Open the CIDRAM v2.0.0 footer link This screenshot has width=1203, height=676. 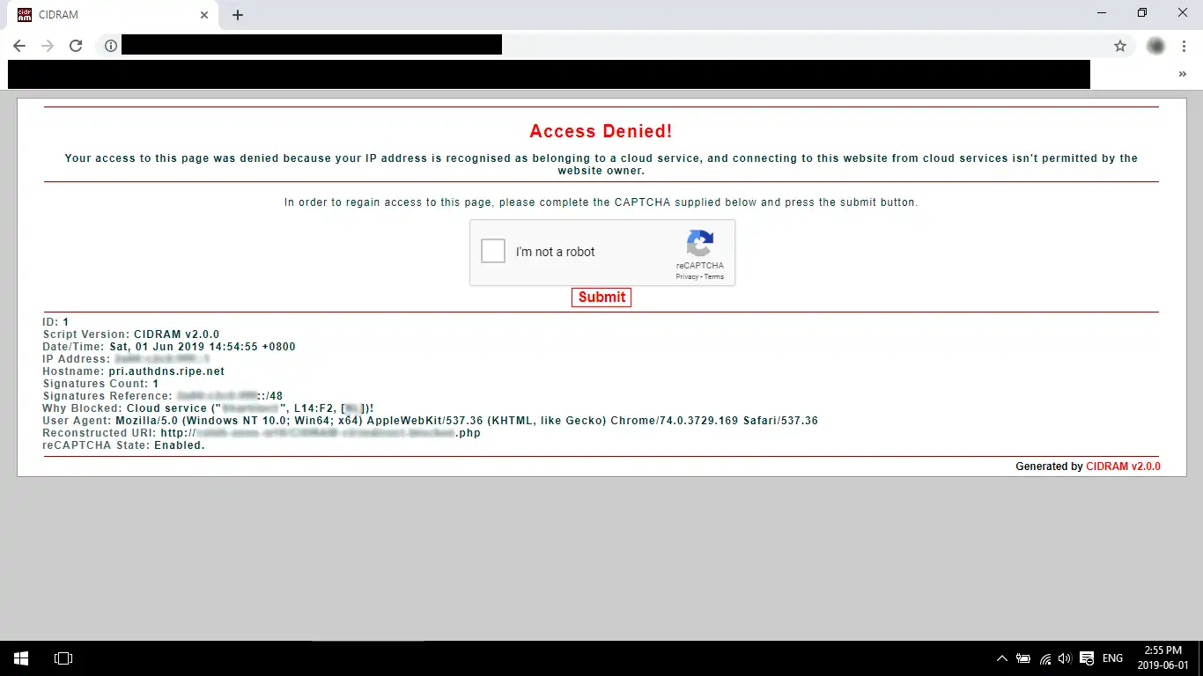point(1123,467)
